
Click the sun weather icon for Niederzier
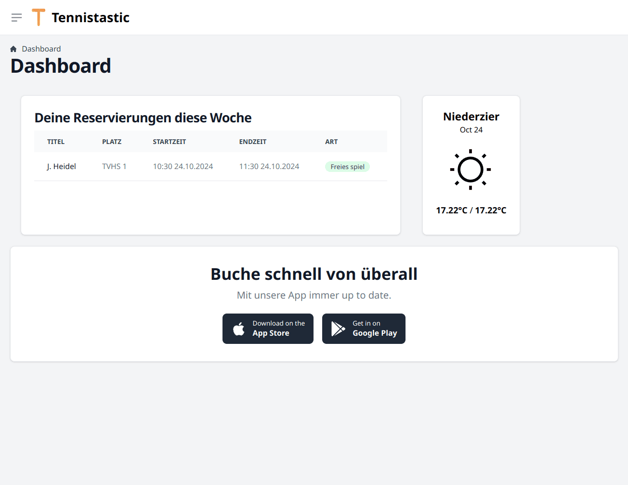coord(471,170)
